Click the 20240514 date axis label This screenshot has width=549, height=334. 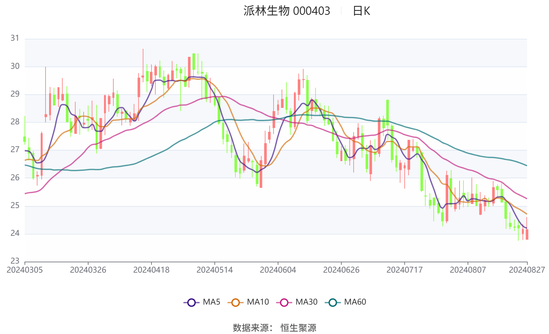click(214, 270)
